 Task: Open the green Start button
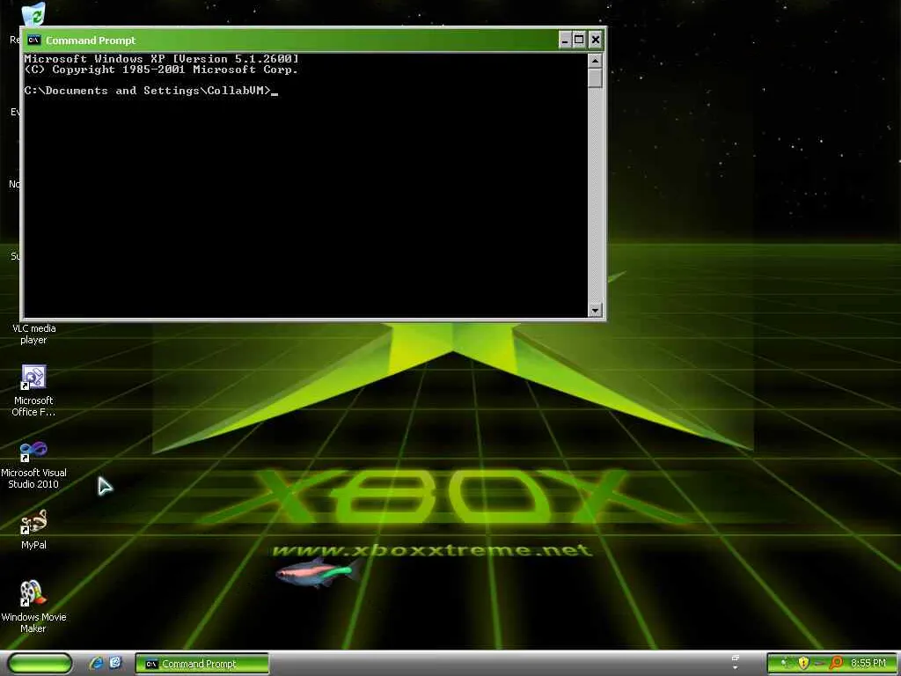40,664
